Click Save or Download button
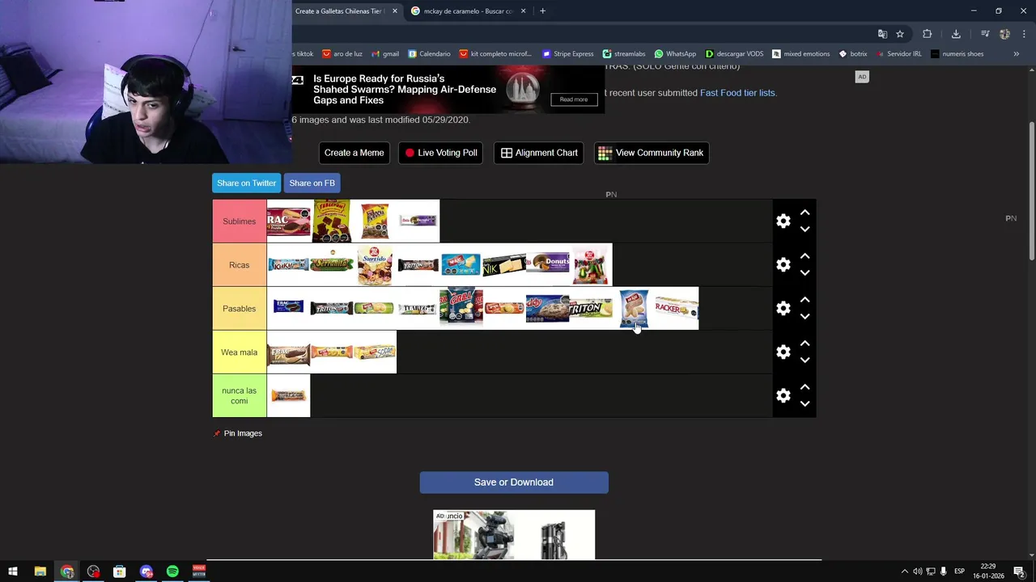Viewport: 1036px width, 582px height. pos(514,483)
